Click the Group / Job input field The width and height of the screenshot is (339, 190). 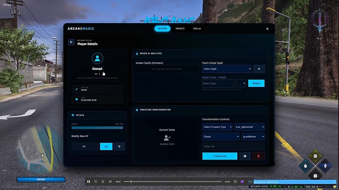click(x=233, y=146)
